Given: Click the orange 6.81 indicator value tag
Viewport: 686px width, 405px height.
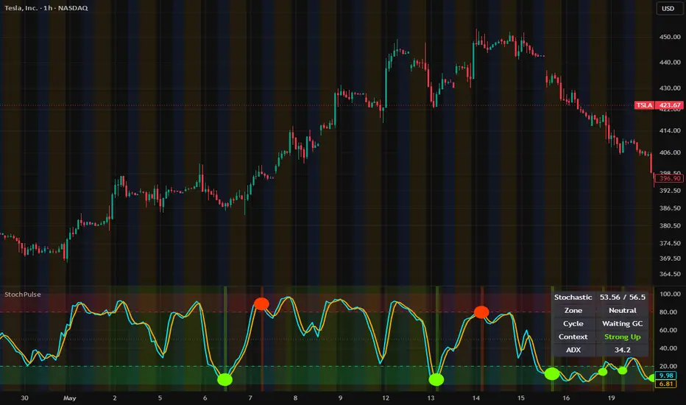Looking at the screenshot, I should (x=666, y=384).
